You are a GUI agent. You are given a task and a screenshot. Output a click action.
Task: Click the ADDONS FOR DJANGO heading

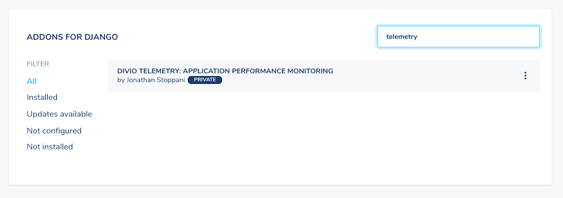(72, 37)
